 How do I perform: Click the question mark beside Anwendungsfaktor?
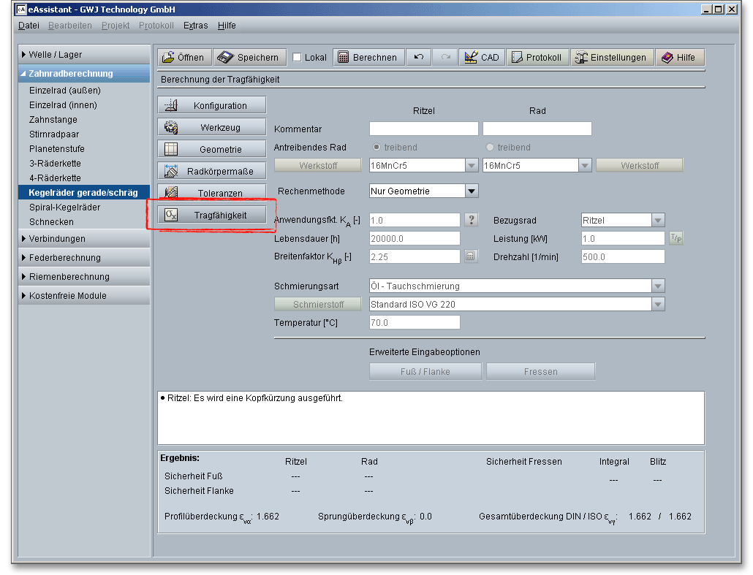pos(472,220)
